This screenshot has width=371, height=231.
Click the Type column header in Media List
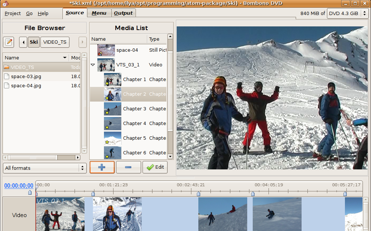tap(157, 39)
